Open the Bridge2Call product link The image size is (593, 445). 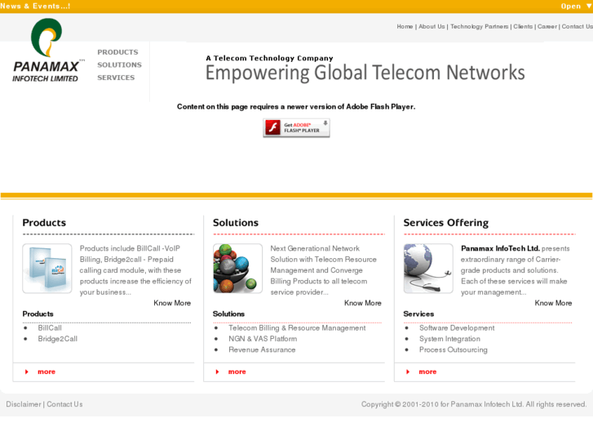pyautogui.click(x=57, y=339)
